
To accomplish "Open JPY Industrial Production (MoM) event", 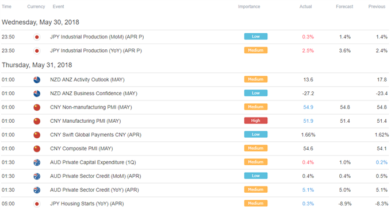I will click(97, 37).
